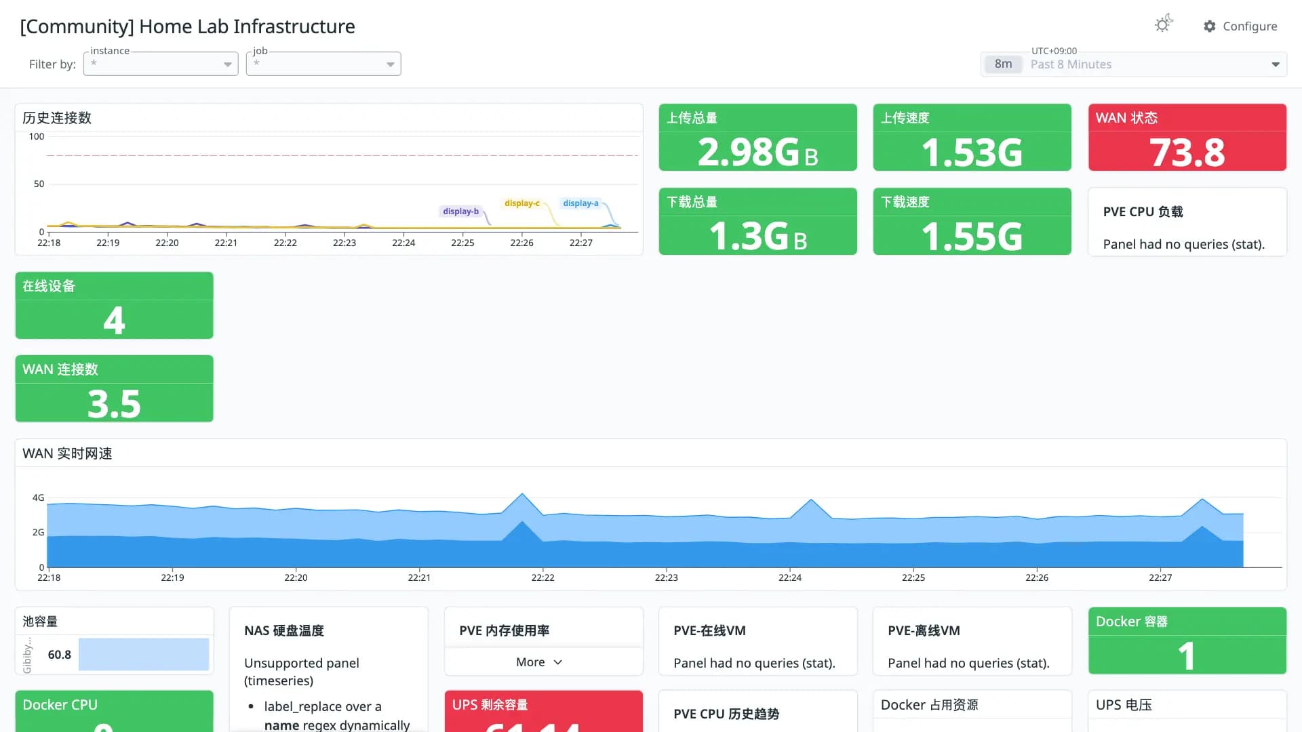Click the Filter by: label
Screen dimensions: 1302x732
tap(52, 64)
